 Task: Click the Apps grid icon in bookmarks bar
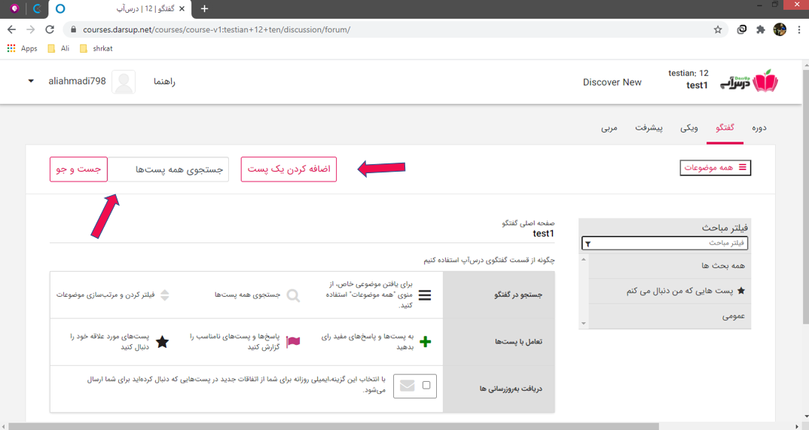click(11, 48)
